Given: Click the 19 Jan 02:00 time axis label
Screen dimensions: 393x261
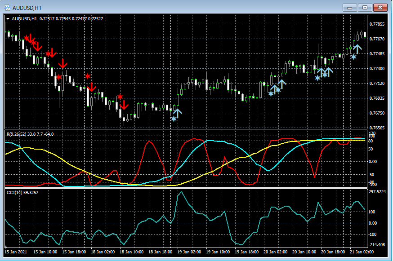Looking at the screenshot, I should pyautogui.click(x=189, y=252).
